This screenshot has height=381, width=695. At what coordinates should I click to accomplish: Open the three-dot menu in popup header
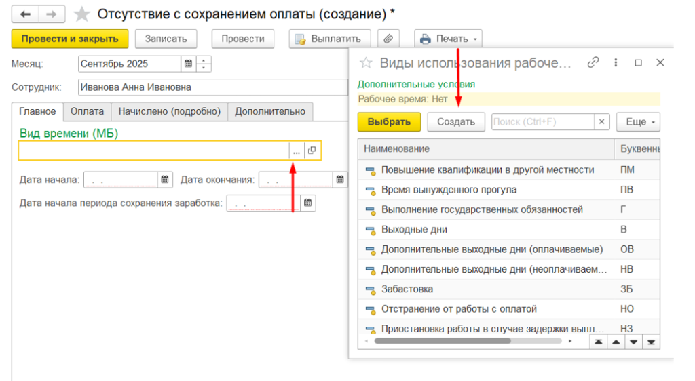(616, 62)
